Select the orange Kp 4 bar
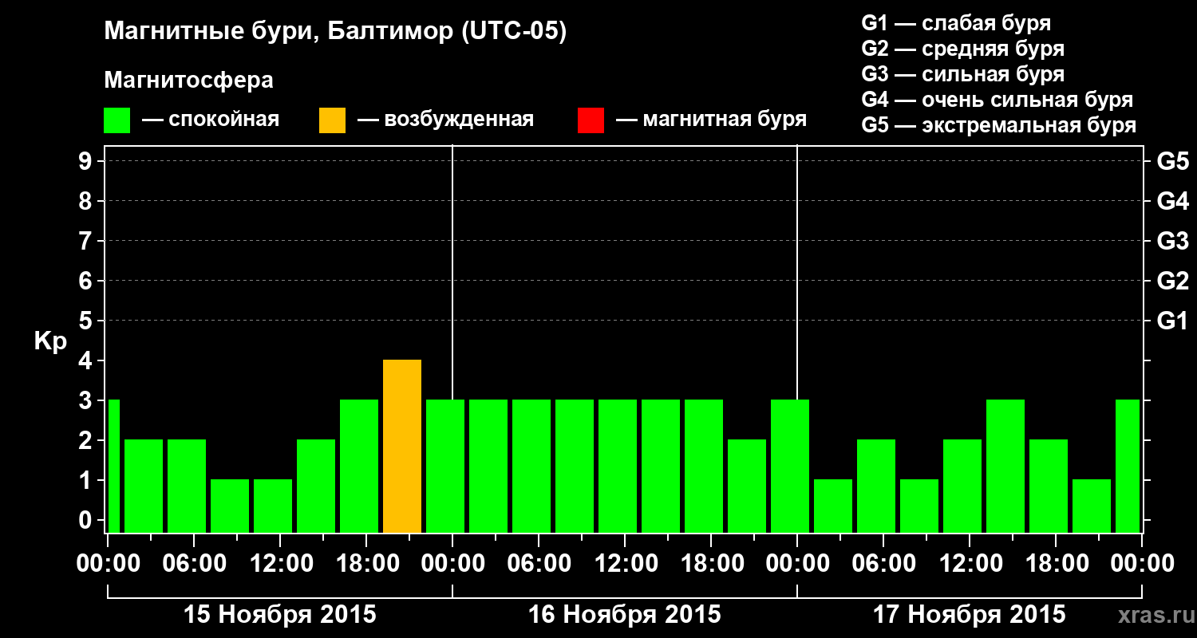This screenshot has height=638, width=1197. [402, 447]
